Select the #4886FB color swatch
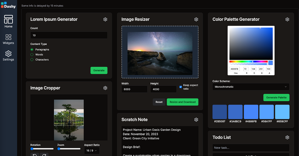 (251, 112)
